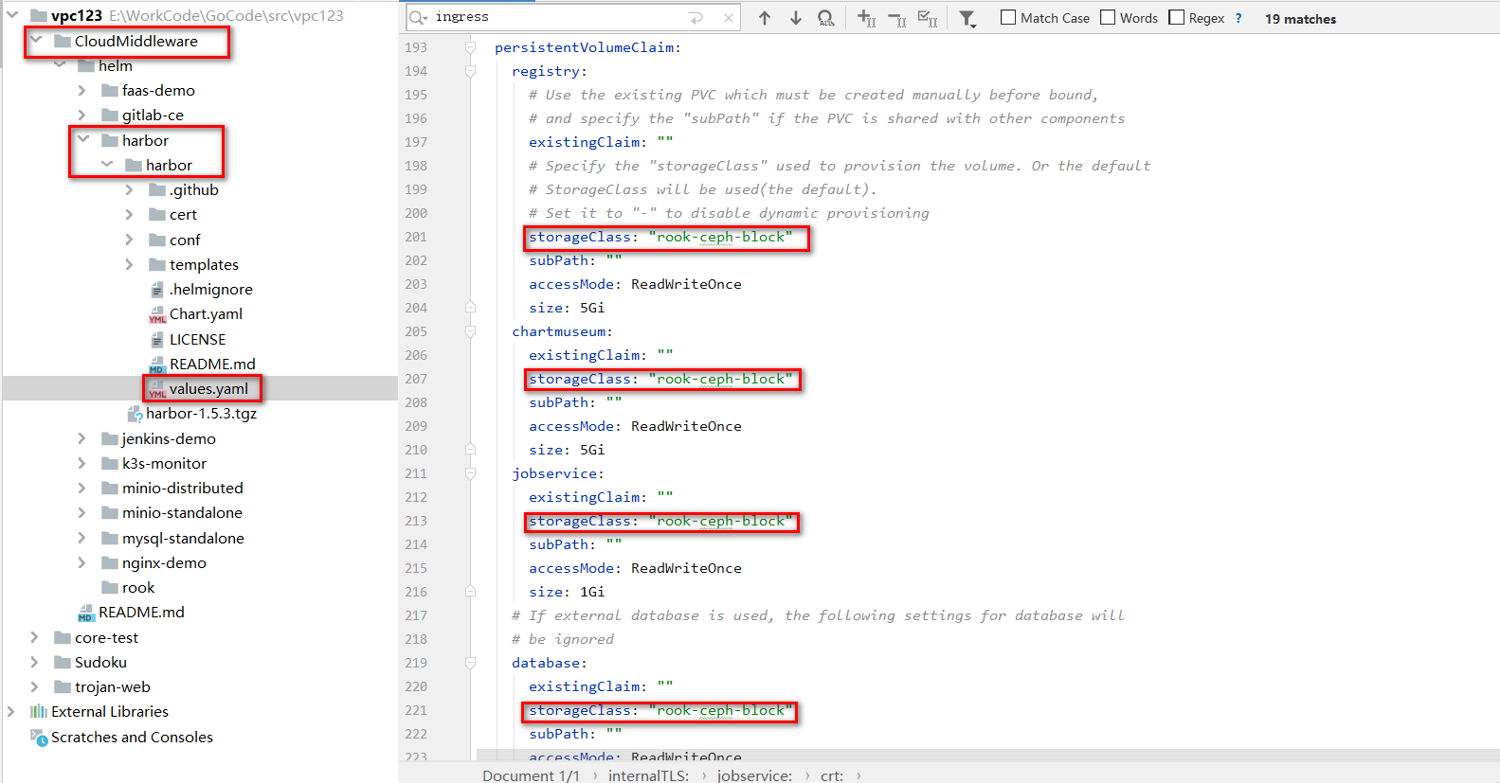Click the harbor-1.5.3.tgz archive icon
This screenshot has height=783, width=1500.
(135, 414)
